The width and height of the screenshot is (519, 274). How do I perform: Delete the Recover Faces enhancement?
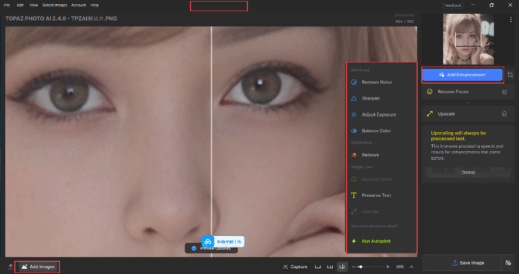pyautogui.click(x=505, y=92)
